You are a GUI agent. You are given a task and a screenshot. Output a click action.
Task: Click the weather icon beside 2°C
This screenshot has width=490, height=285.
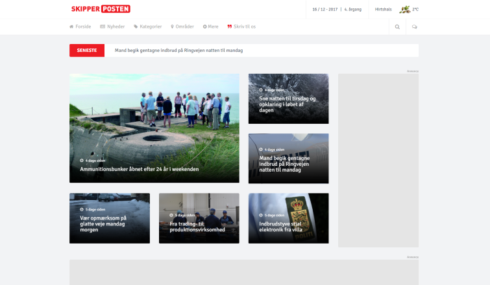[405, 9]
